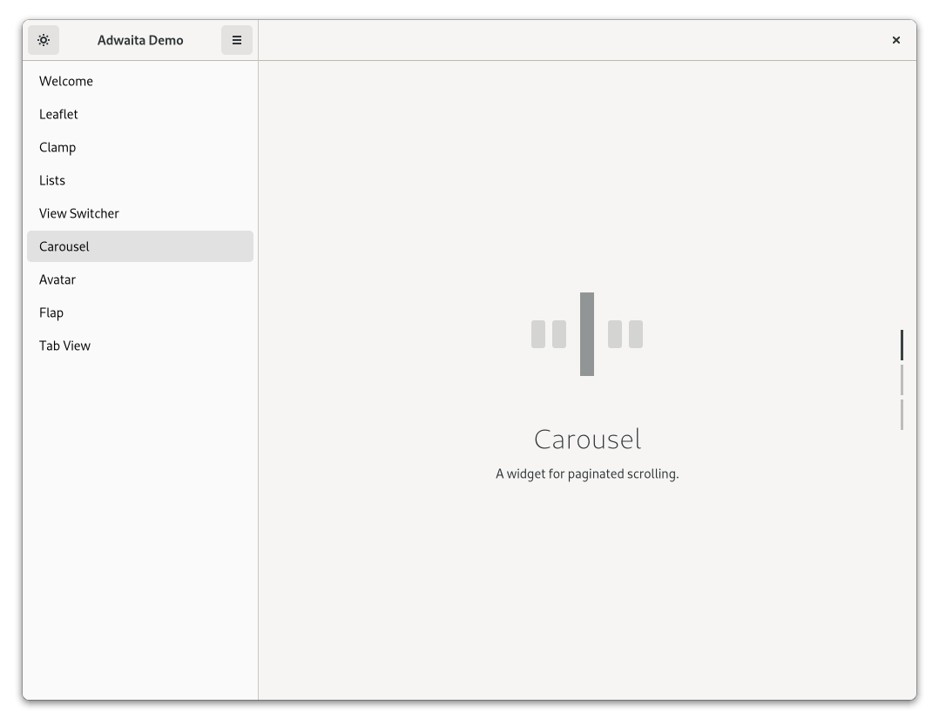Click the large Carousel heading text

(x=587, y=439)
